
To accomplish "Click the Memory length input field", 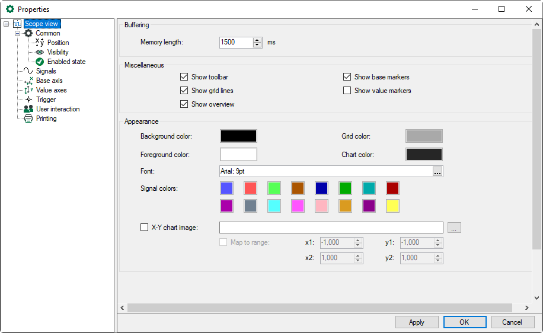I will [236, 43].
